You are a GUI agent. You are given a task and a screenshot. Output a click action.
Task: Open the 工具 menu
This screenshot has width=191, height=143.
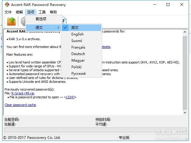(42, 12)
